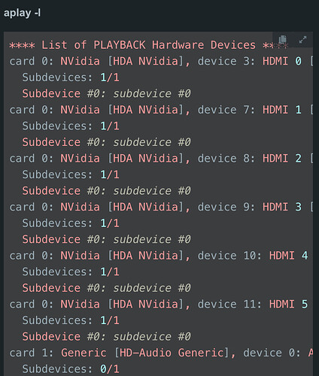This screenshot has height=376, width=319.
Task: Click the 'device 3: HDMI 0' line
Action: (x=161, y=62)
